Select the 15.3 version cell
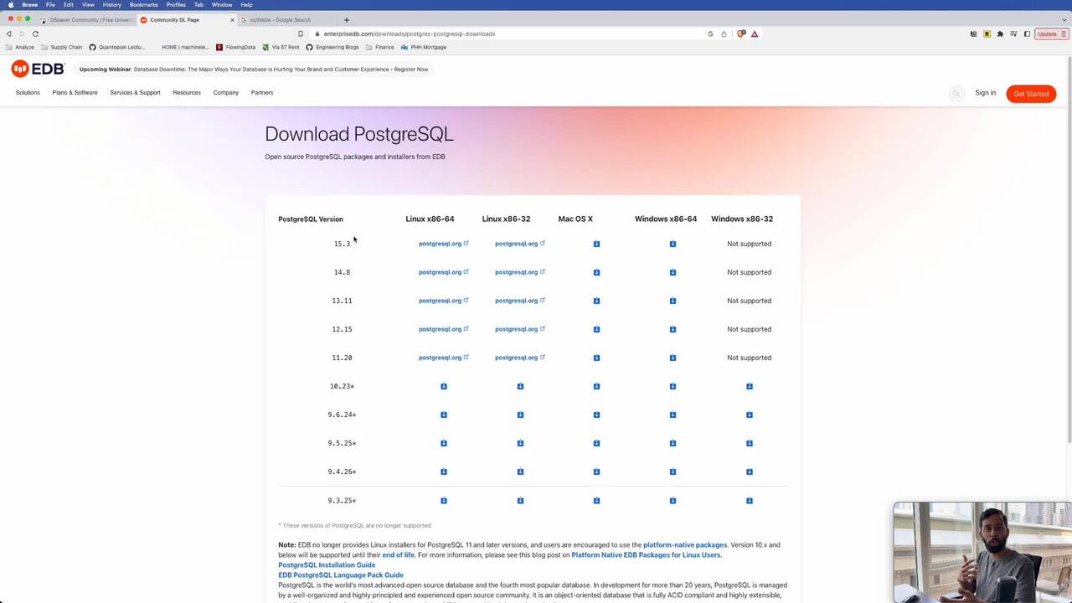 pos(342,244)
